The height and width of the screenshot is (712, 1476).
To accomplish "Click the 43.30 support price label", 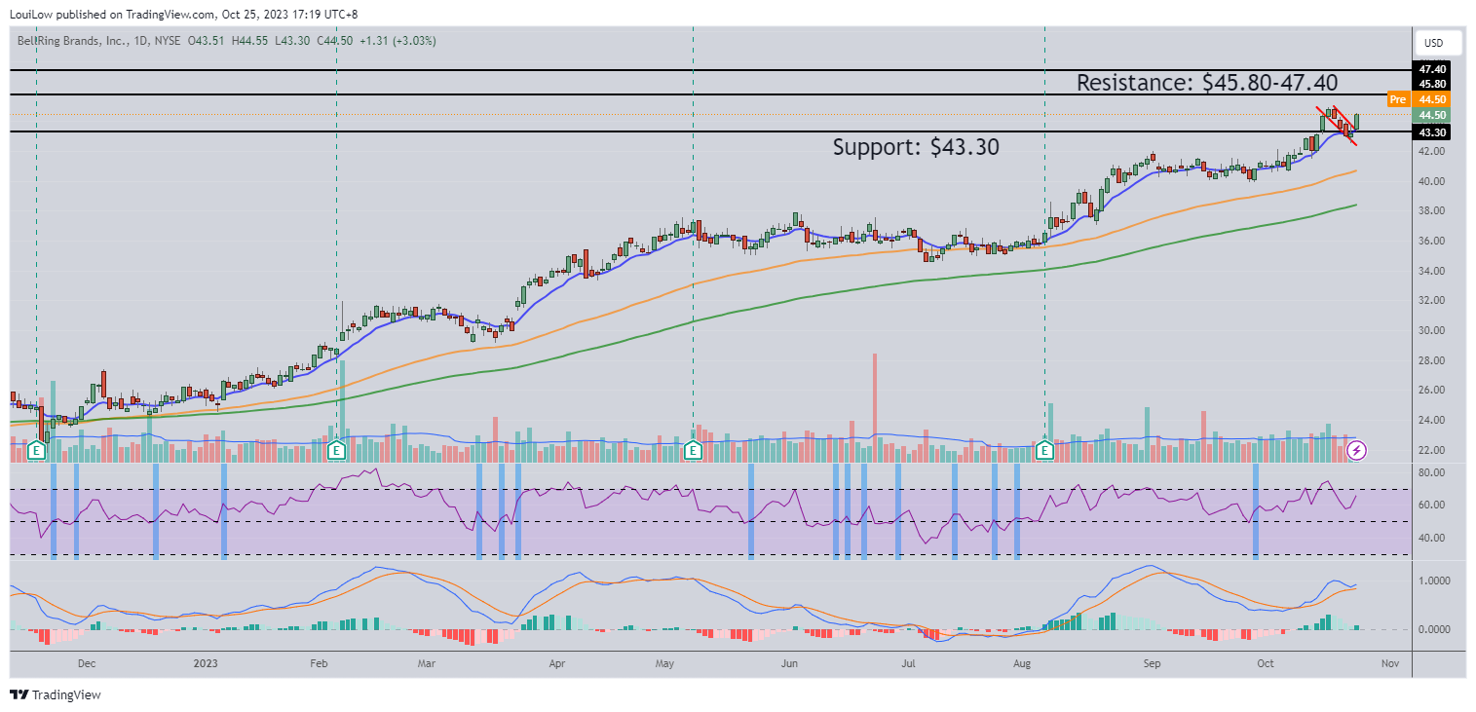I will tap(1432, 132).
